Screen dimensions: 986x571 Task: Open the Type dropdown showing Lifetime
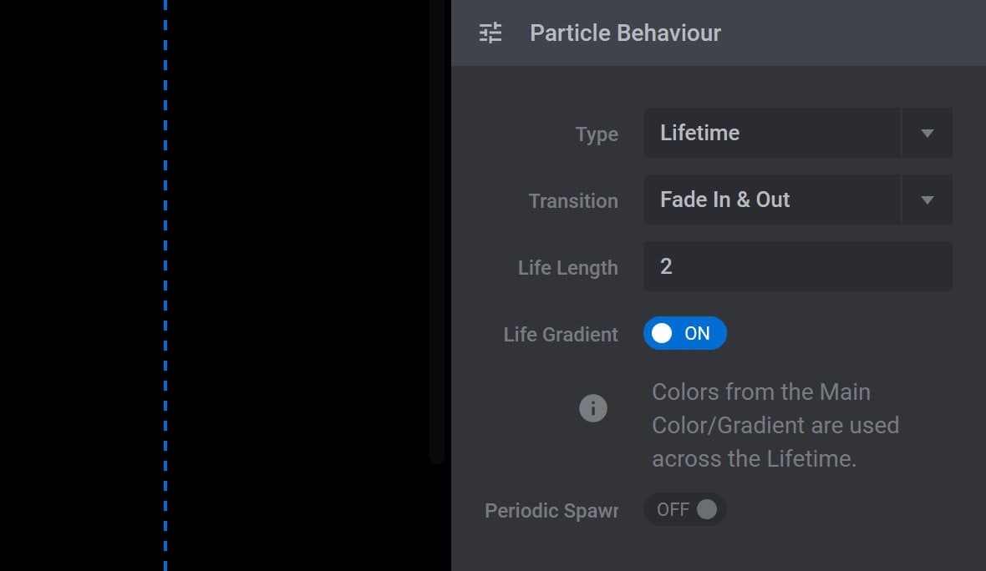(x=797, y=134)
